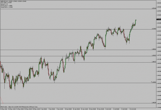Click the 8 Jul 20:00 time label

coord(124,109)
